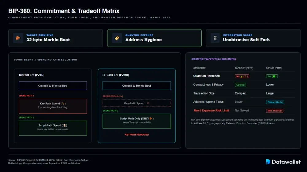Click the red X beside Key-Path Spend
Screen dimensions: 307x172
click(148, 103)
